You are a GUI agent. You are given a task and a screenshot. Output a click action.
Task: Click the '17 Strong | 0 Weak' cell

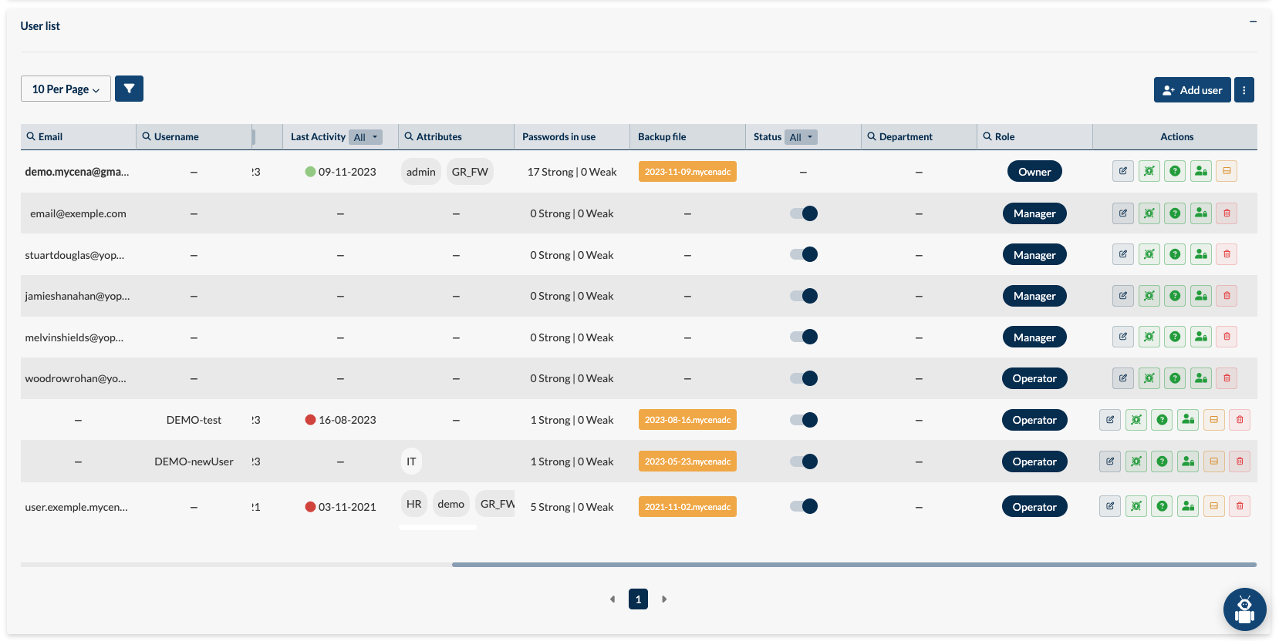point(572,172)
